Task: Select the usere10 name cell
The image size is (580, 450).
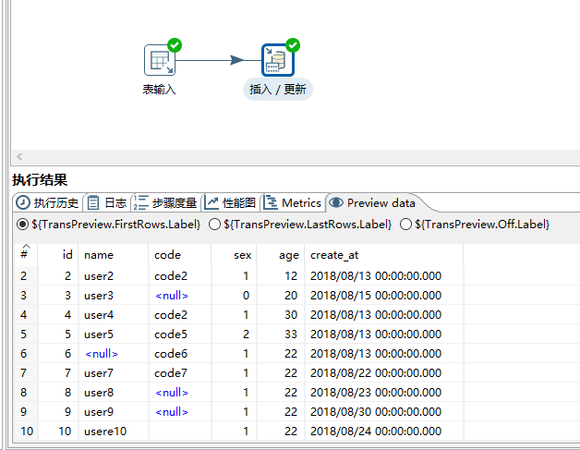Action: pyautogui.click(x=114, y=432)
